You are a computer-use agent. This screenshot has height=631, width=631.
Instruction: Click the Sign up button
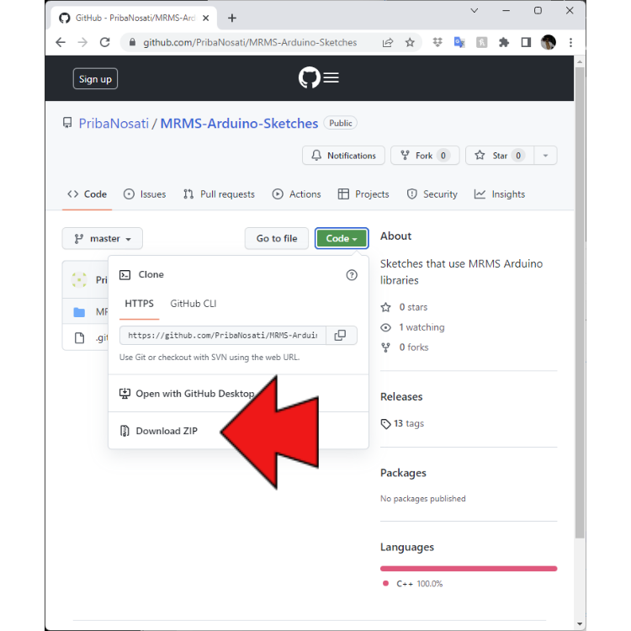pos(95,79)
